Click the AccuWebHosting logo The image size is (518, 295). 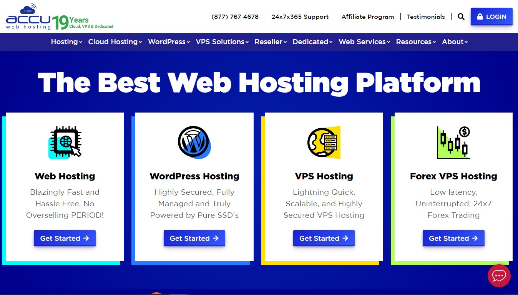point(28,17)
